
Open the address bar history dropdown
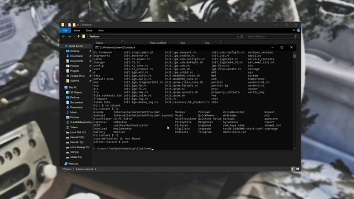tap(238, 36)
